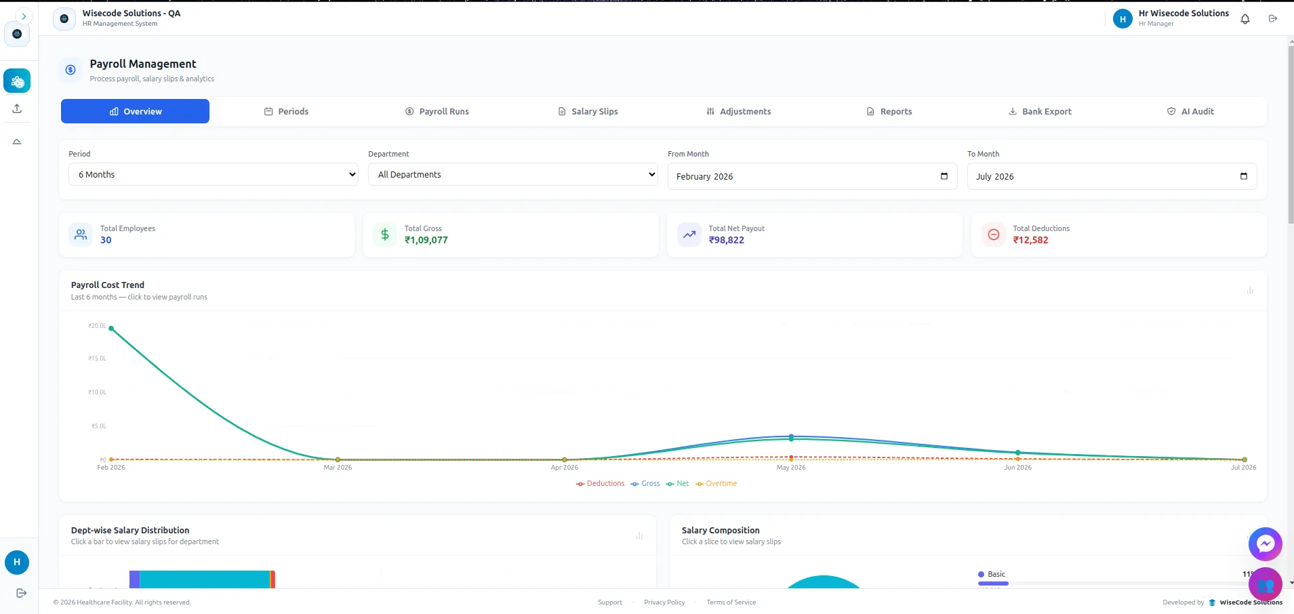
Task: Open the Terms of Service footer link
Action: tap(731, 602)
